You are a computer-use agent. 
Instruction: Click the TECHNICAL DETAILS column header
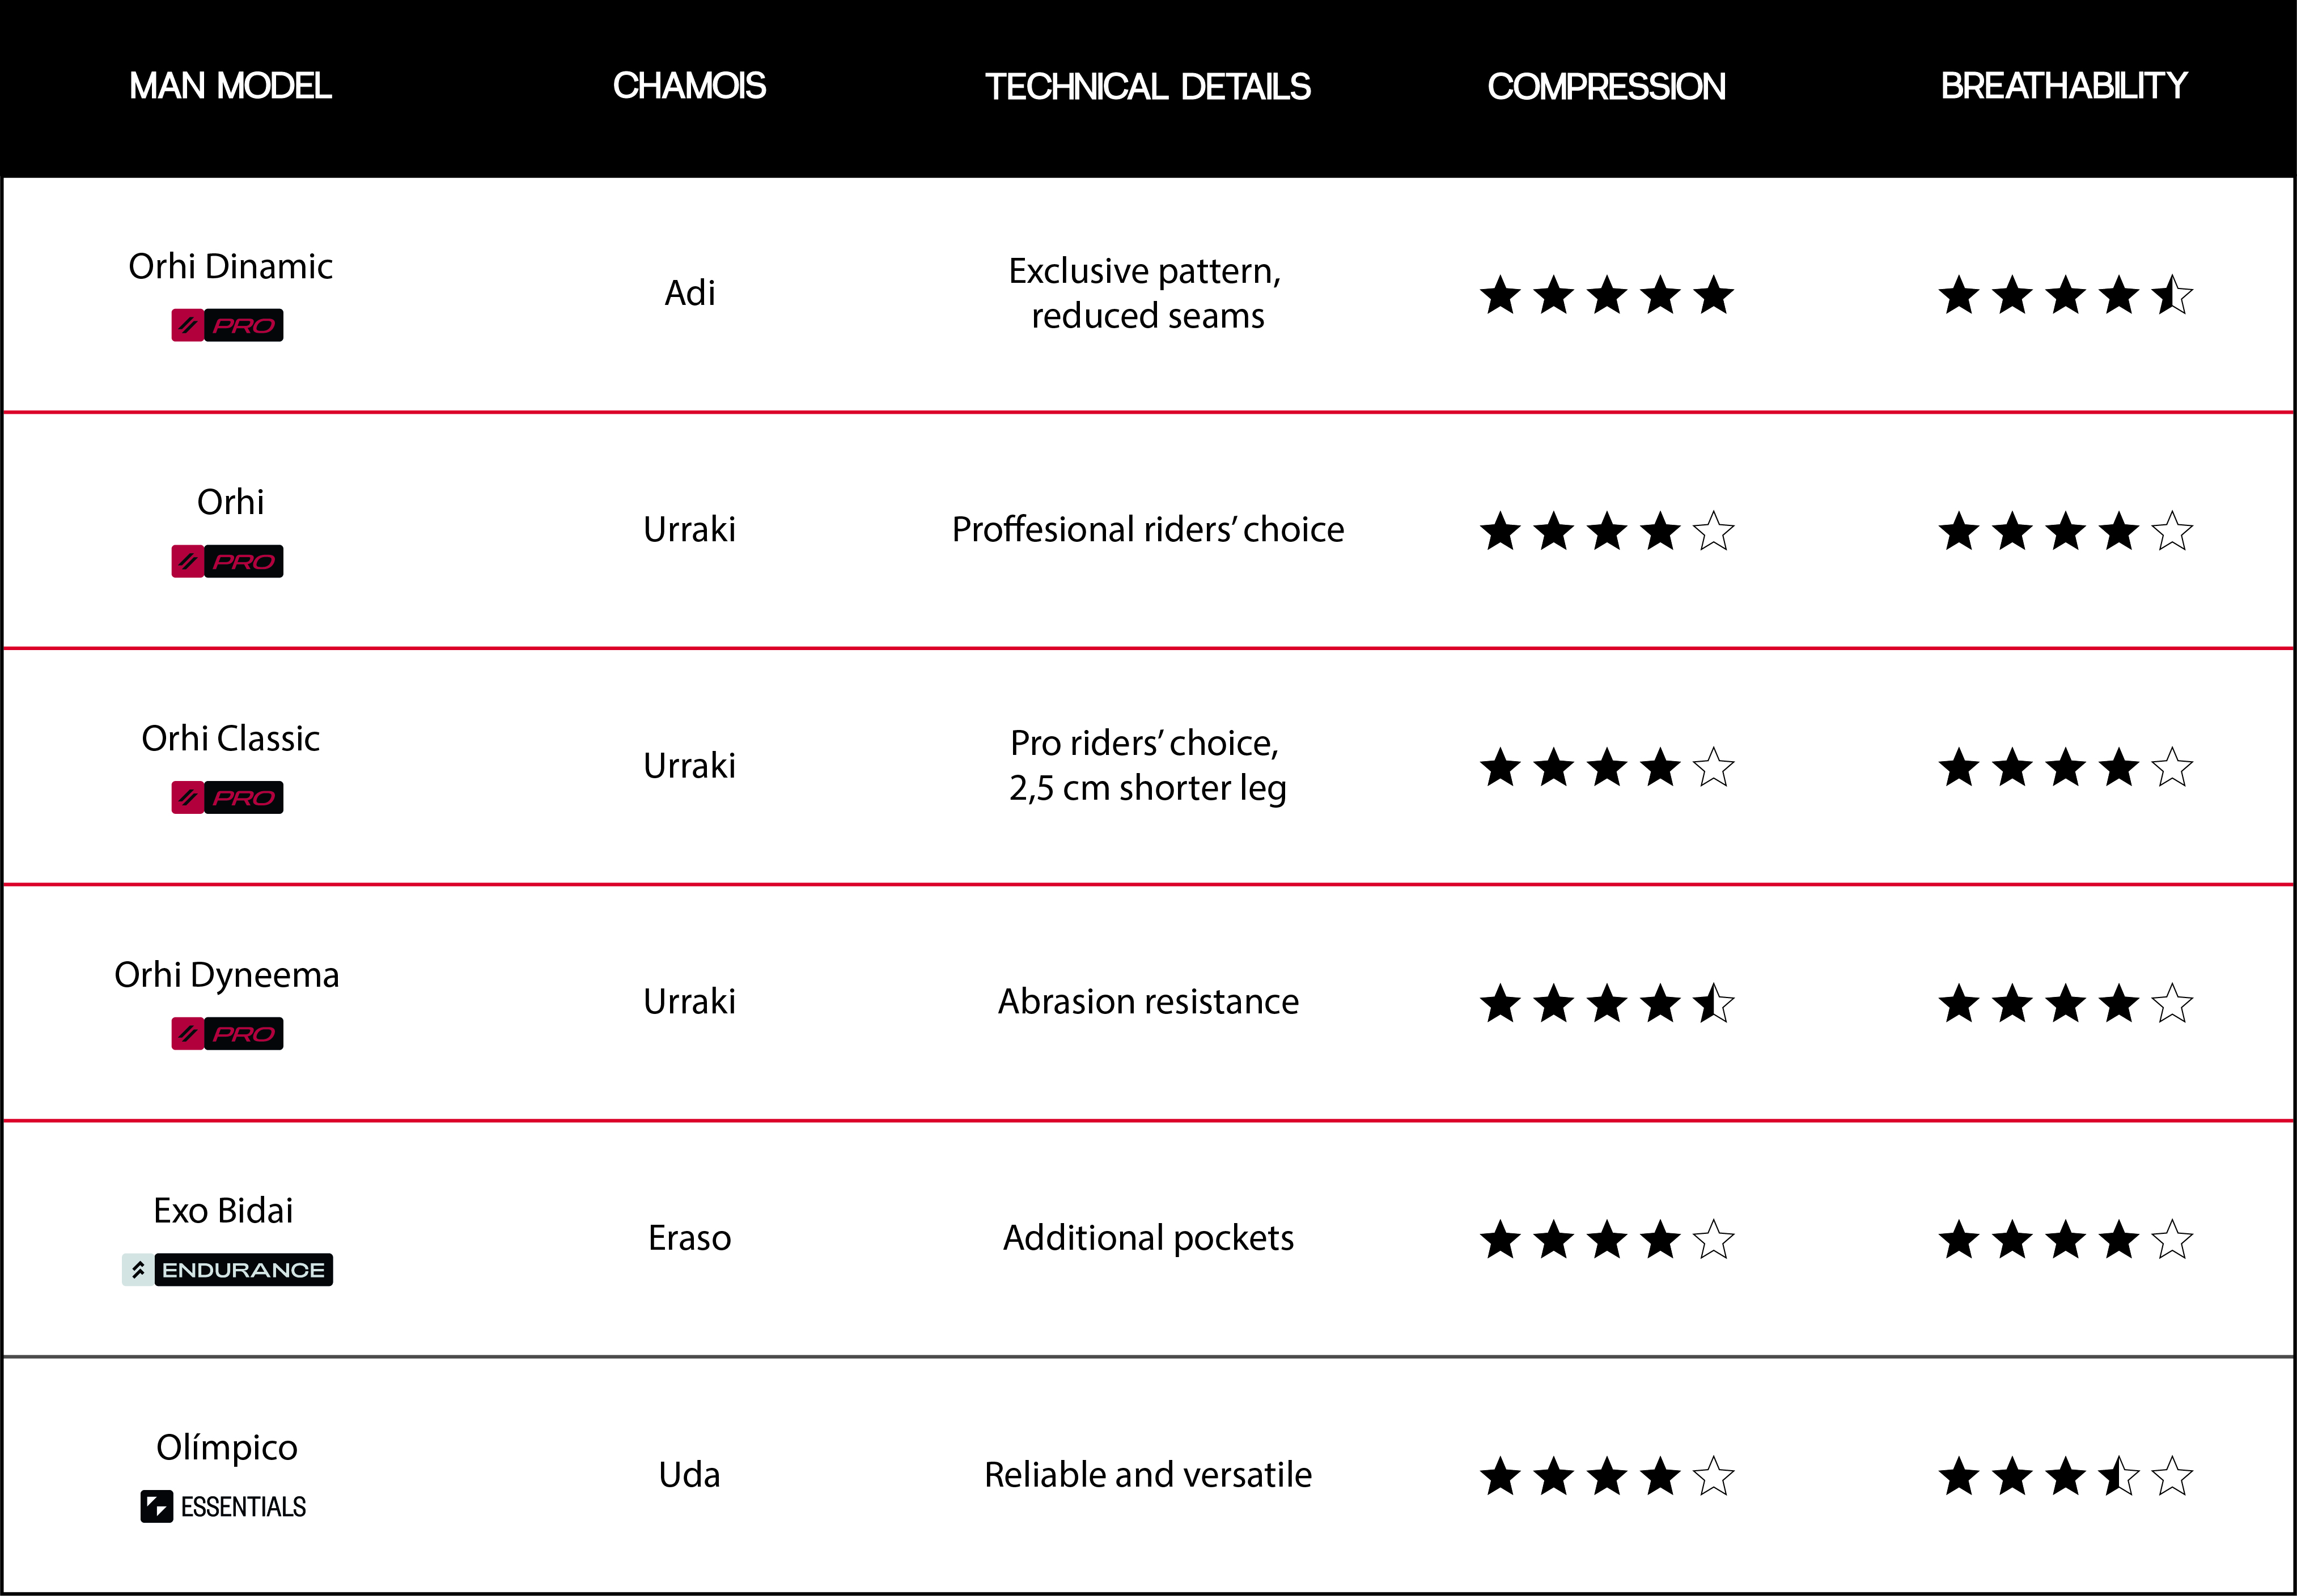click(1147, 87)
